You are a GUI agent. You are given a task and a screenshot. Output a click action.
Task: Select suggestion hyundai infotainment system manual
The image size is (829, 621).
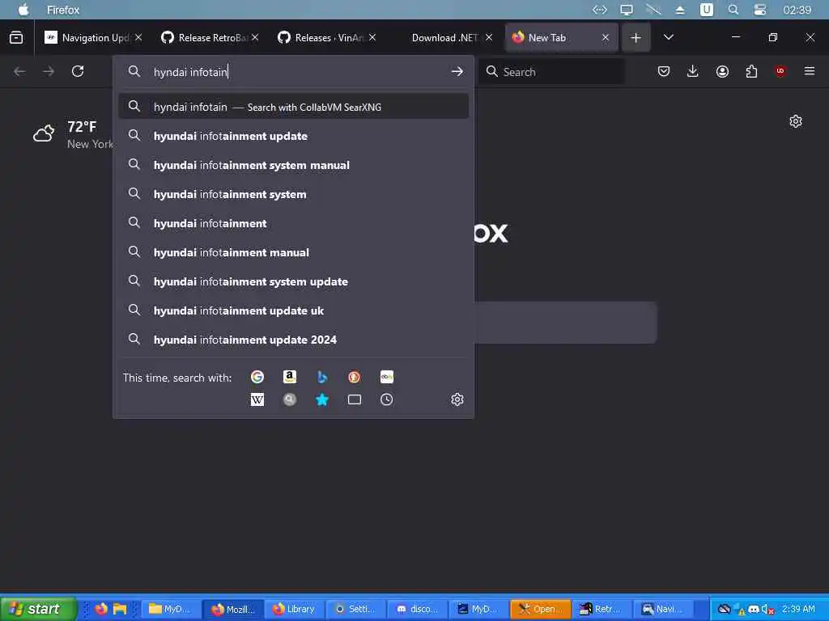pos(293,165)
